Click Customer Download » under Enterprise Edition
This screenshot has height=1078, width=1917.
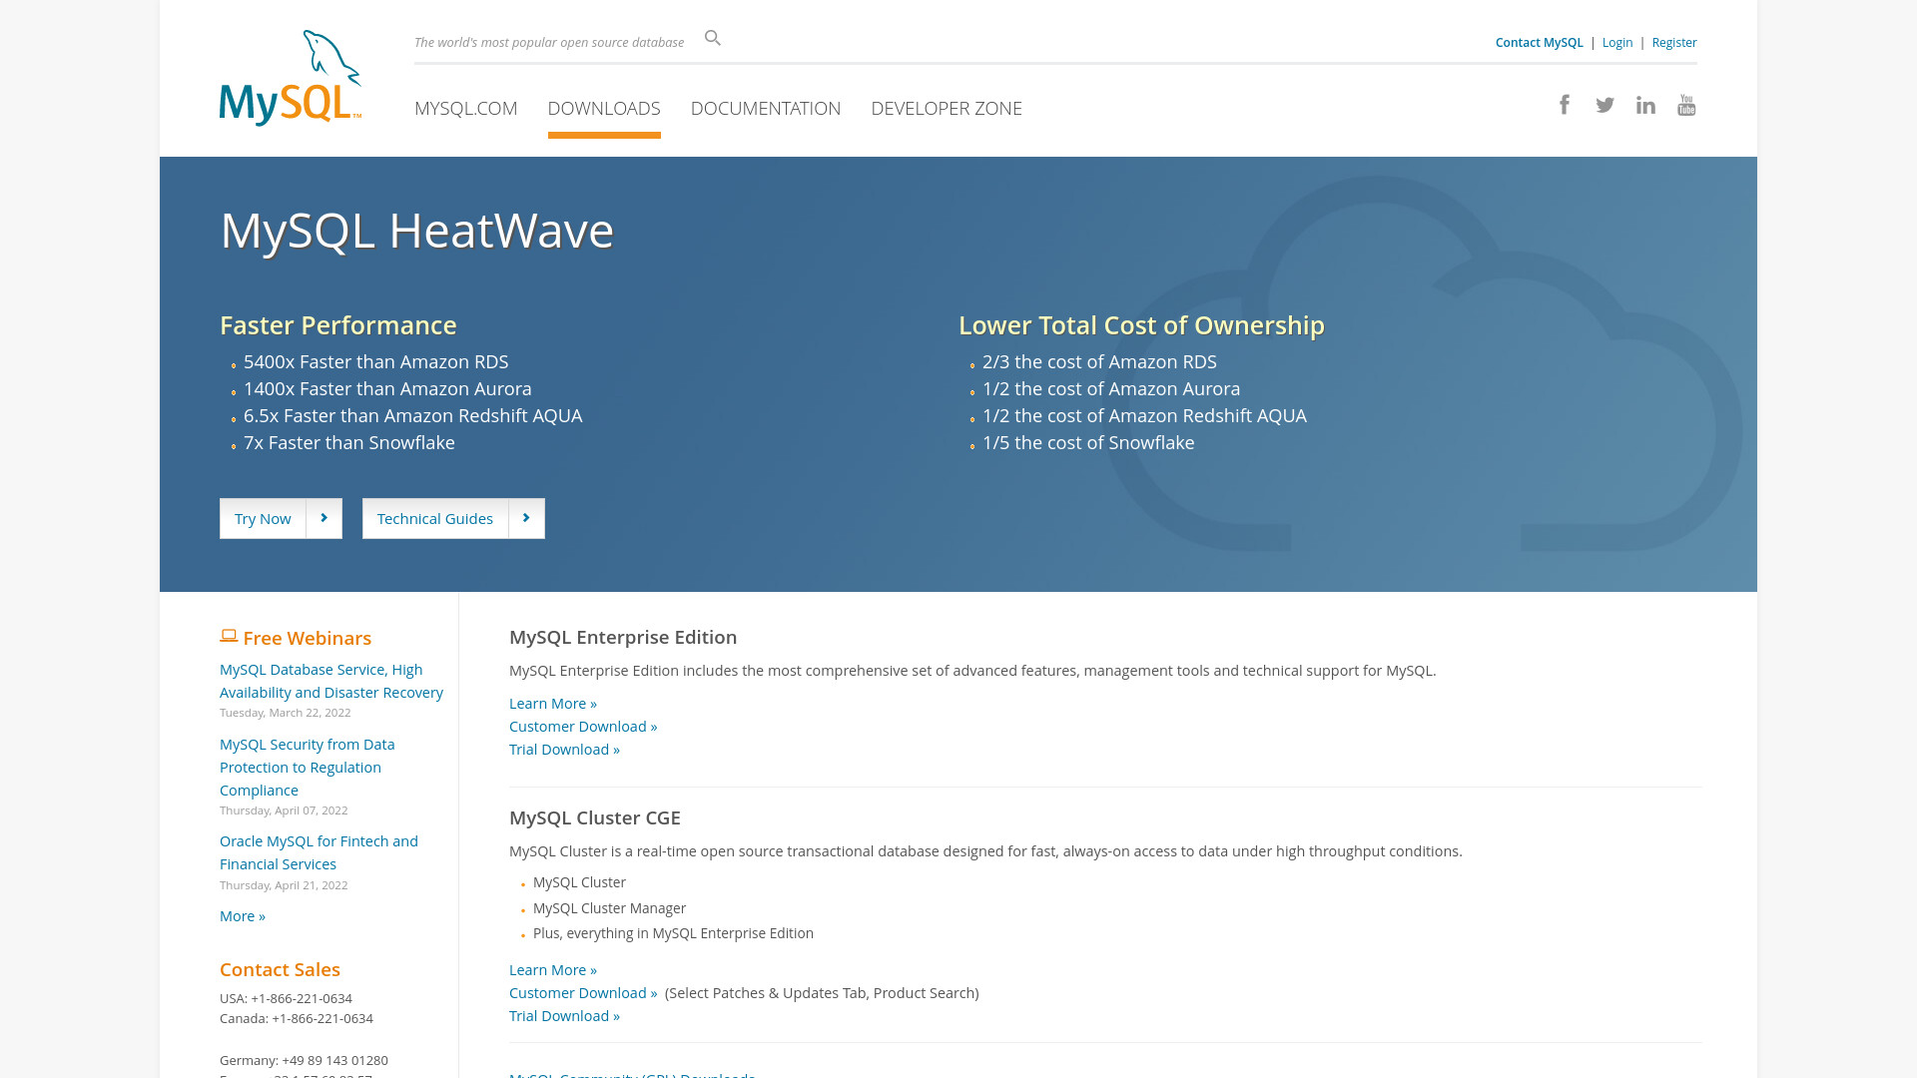583,726
